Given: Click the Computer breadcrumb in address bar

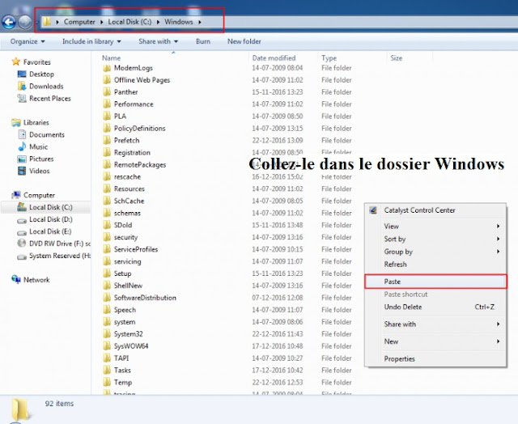Looking at the screenshot, I should pyautogui.click(x=79, y=22).
